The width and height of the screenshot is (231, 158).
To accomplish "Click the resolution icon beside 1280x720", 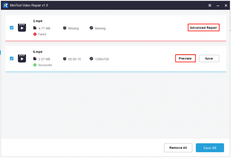I will point(91,59).
